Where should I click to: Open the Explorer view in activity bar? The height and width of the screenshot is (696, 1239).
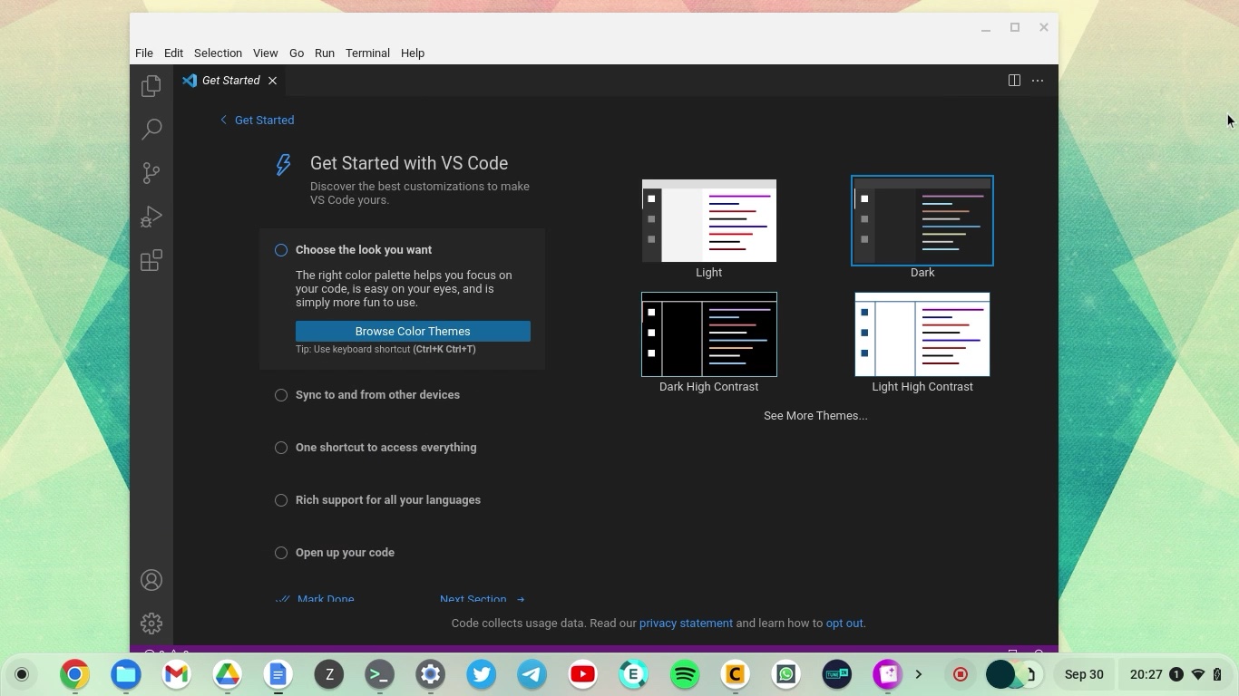point(151,86)
